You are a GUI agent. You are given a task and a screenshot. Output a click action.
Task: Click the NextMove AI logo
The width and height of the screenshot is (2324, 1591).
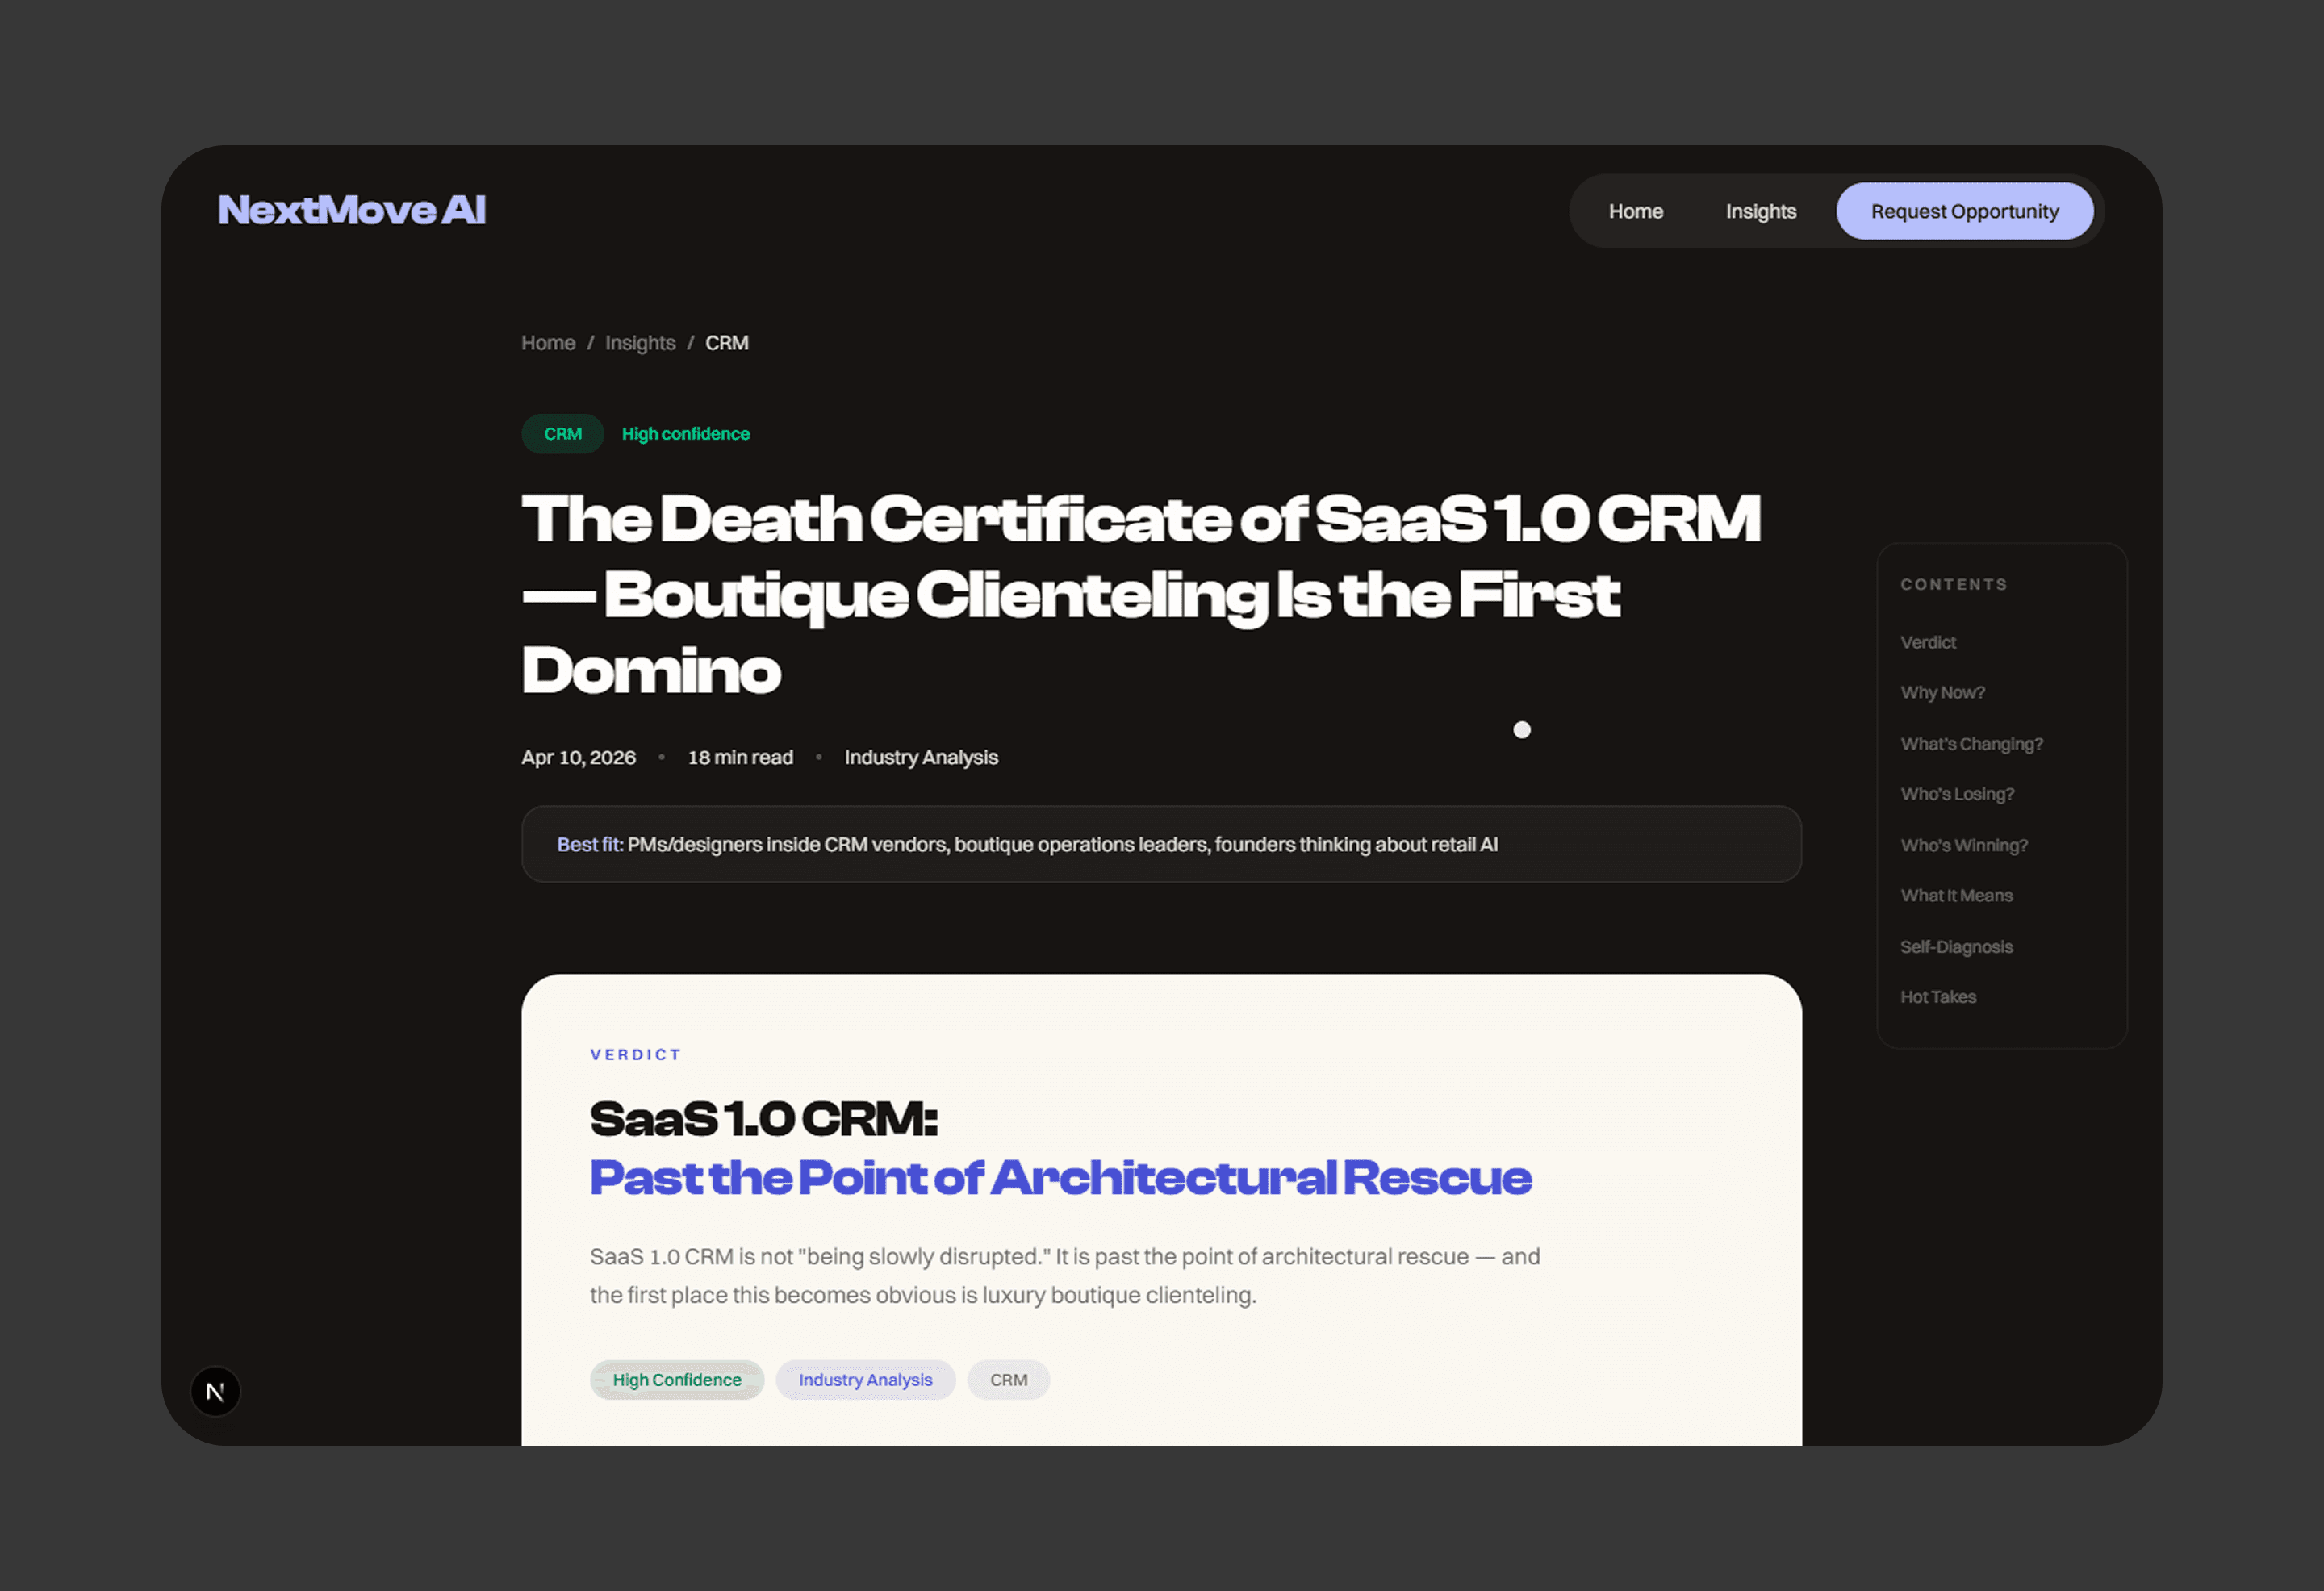tap(352, 210)
